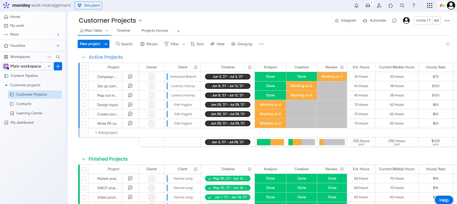Check the Design logos row checkbox
Image resolution: width=457 pixels, height=204 pixels.
click(84, 105)
